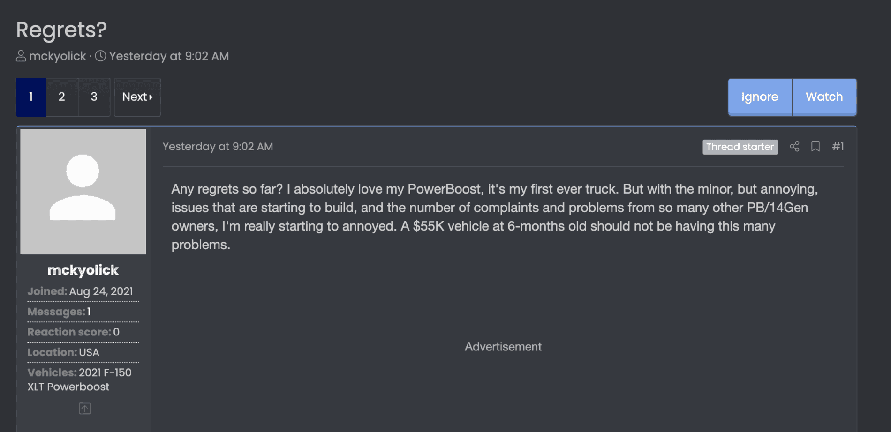Select current page 1 button
Image resolution: width=891 pixels, height=432 pixels.
pos(31,97)
